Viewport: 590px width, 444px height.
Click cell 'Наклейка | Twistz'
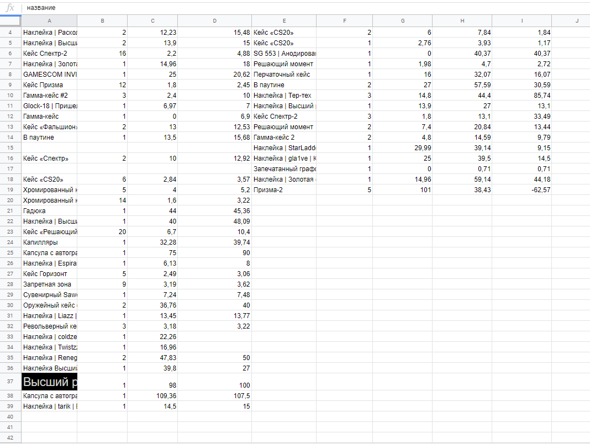click(x=49, y=348)
